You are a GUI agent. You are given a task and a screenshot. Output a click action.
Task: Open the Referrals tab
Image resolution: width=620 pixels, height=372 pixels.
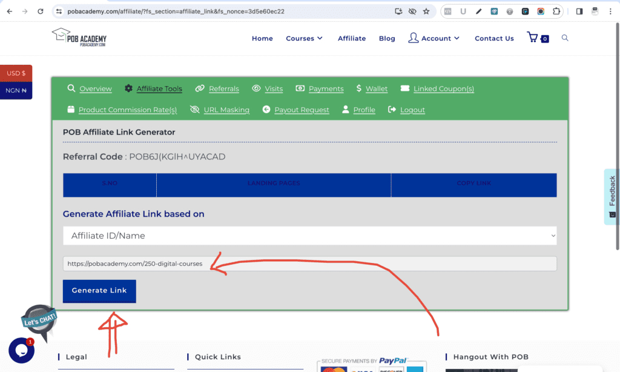pos(224,88)
